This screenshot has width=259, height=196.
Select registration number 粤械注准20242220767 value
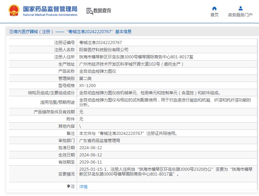pos(101,43)
